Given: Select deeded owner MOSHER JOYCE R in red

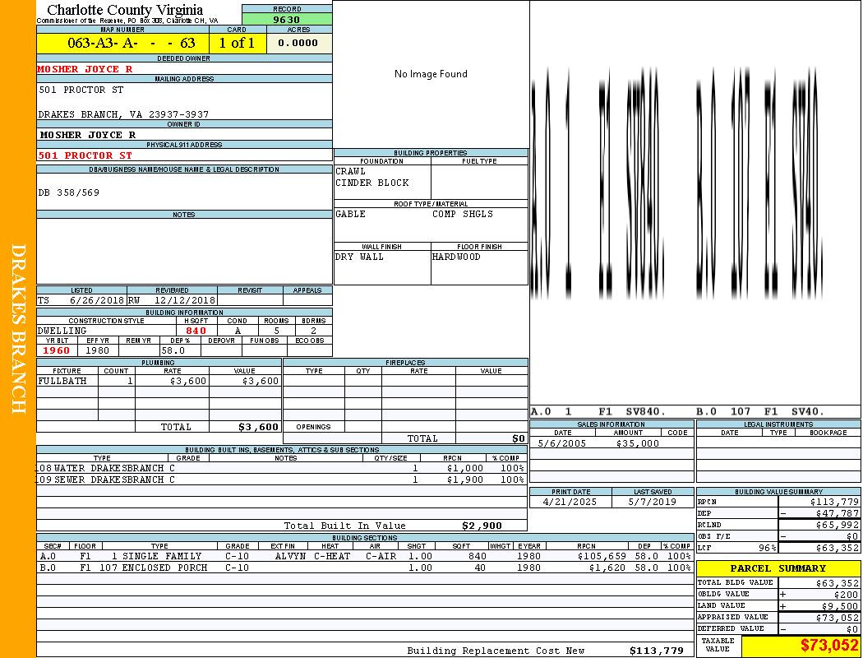Looking at the screenshot, I should coord(85,69).
